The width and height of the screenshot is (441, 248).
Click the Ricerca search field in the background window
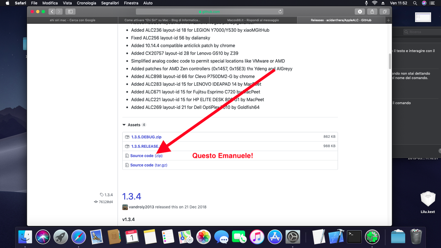pos(422,32)
